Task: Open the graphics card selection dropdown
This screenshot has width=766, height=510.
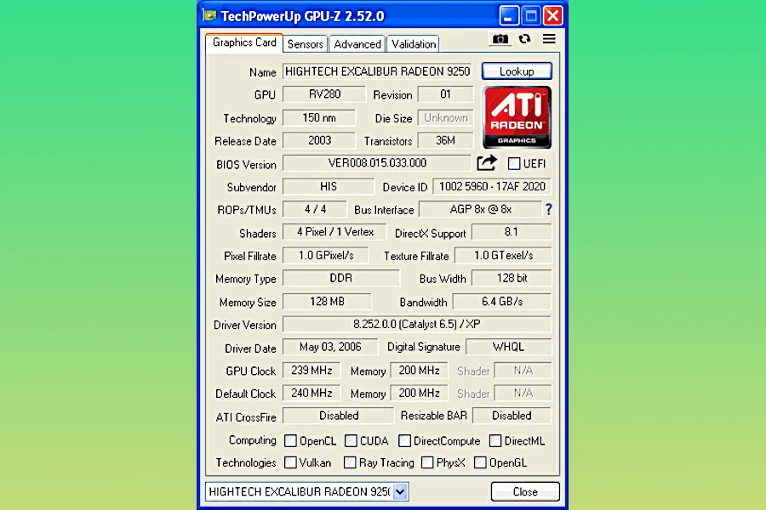Action: point(400,491)
